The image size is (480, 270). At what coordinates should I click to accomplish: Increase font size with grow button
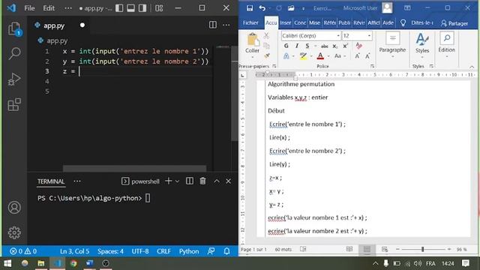[357, 56]
